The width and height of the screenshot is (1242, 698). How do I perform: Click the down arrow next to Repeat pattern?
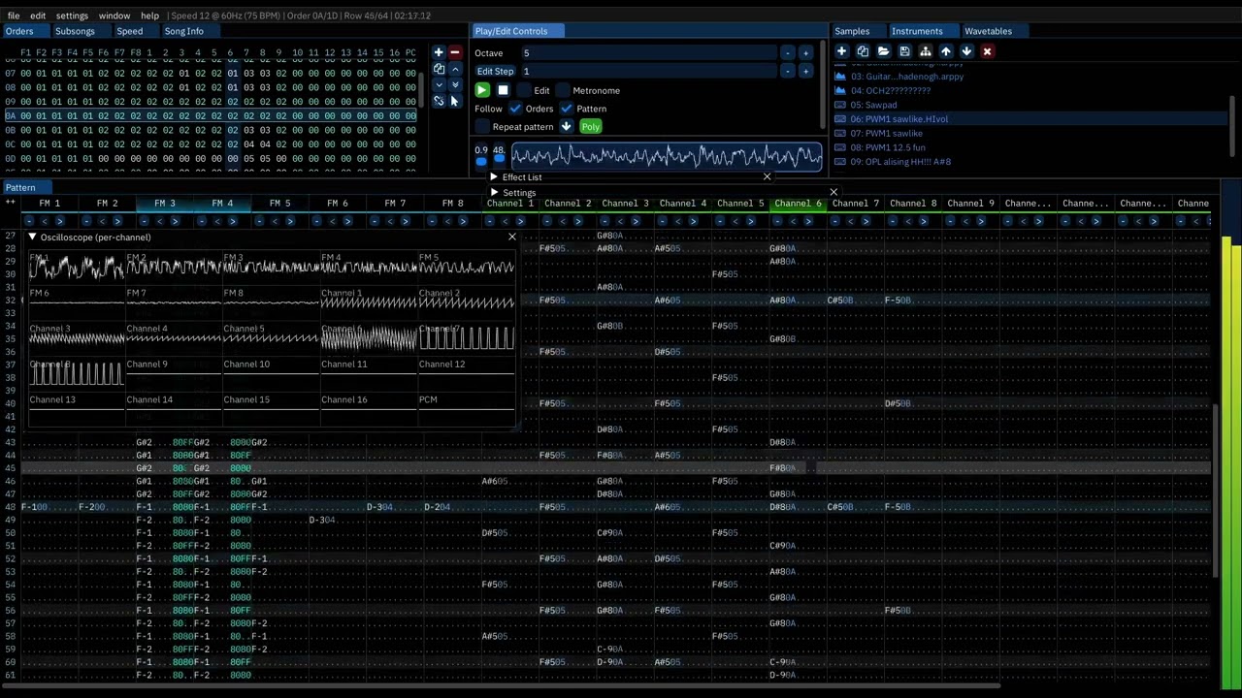[566, 127]
